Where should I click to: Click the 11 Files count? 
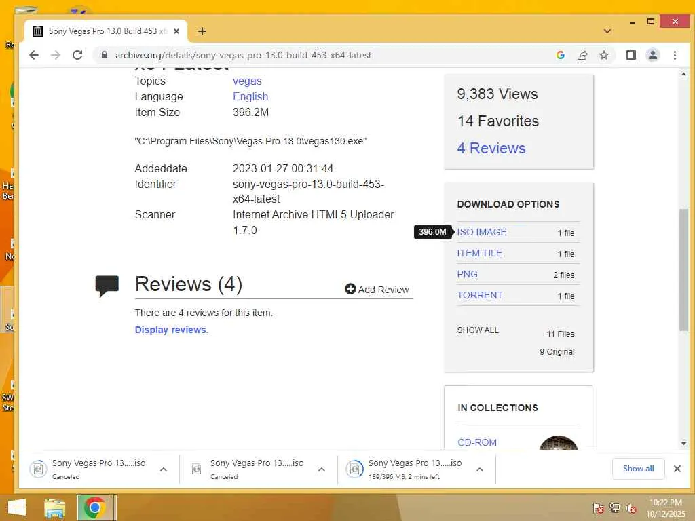[x=560, y=334]
